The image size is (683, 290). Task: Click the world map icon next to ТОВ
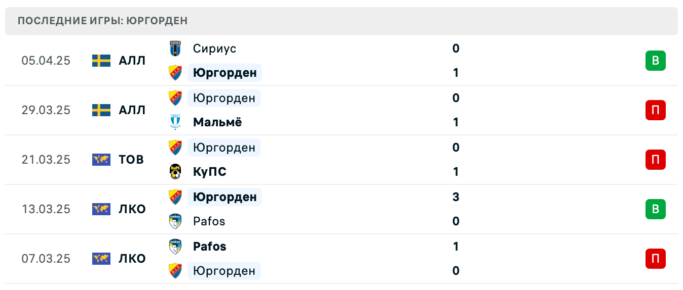[x=101, y=160]
